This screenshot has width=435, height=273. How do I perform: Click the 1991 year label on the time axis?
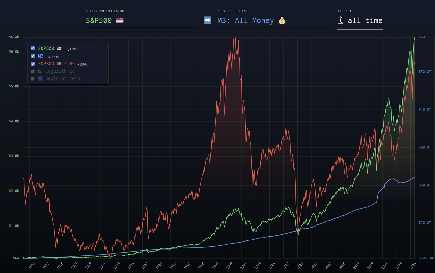click(x=173, y=266)
